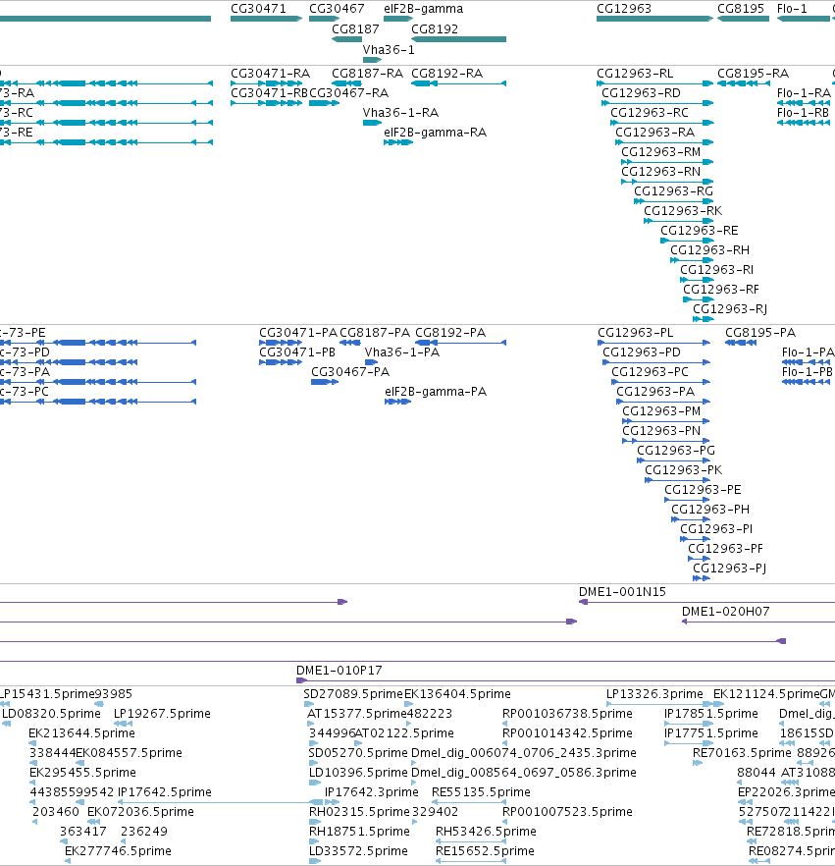Click the CG30471 gene label
The image size is (835, 866).
tap(258, 9)
